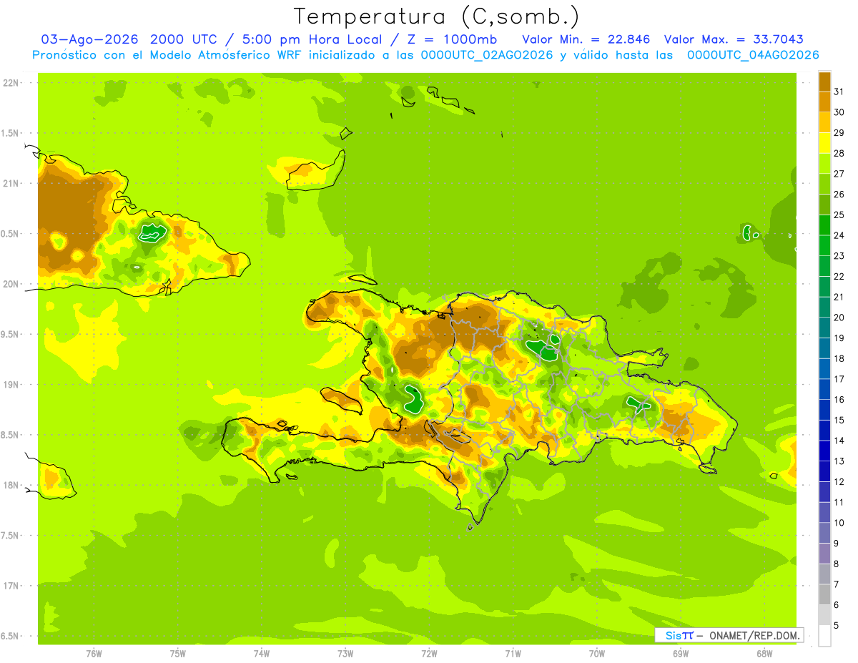Click legend value "29" on color bar
The image size is (858, 663).
point(839,133)
